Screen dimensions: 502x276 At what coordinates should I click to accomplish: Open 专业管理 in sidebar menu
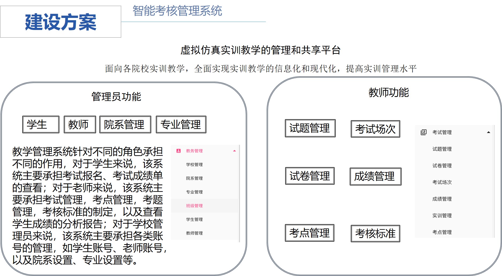[194, 192]
